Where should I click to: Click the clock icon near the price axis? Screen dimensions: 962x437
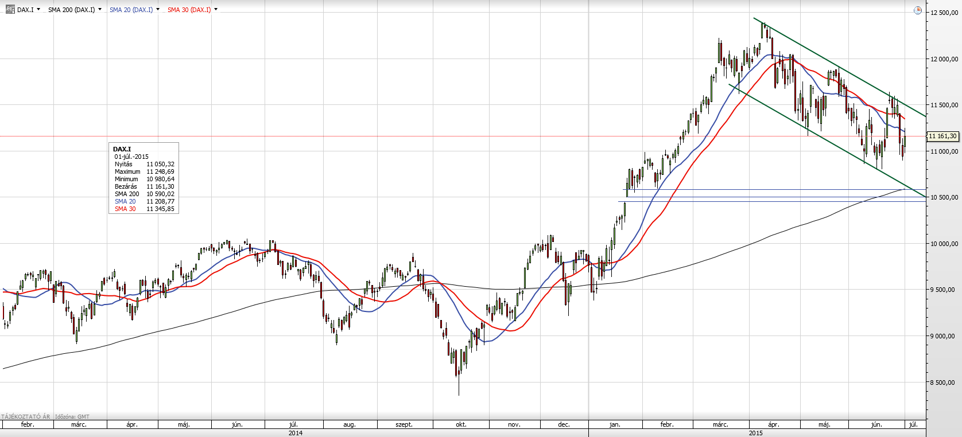917,10
